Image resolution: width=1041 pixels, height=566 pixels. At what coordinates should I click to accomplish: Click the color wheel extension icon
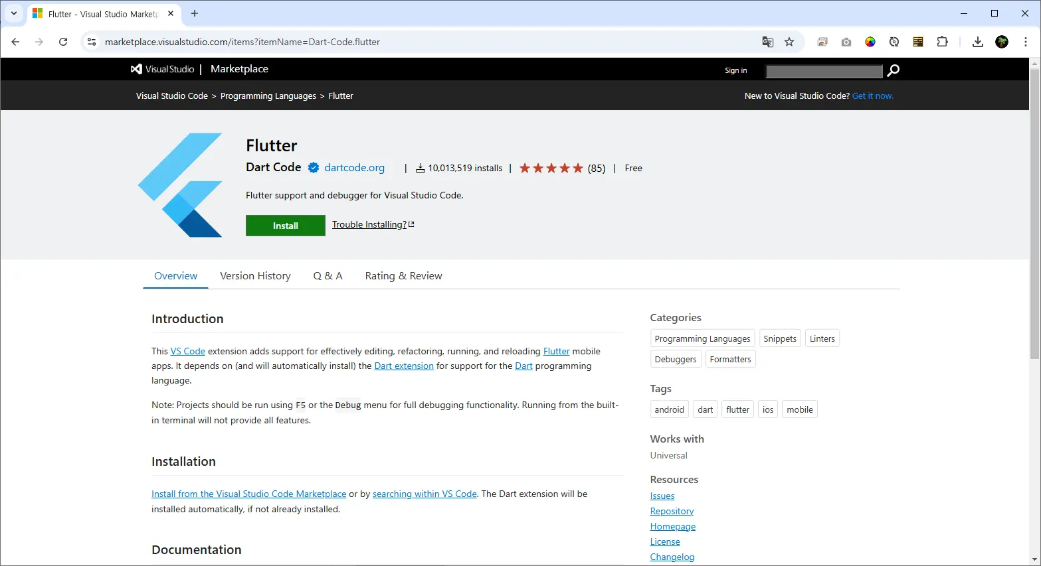pyautogui.click(x=870, y=42)
